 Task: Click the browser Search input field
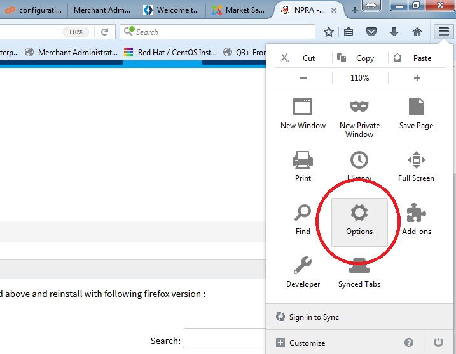point(223,32)
